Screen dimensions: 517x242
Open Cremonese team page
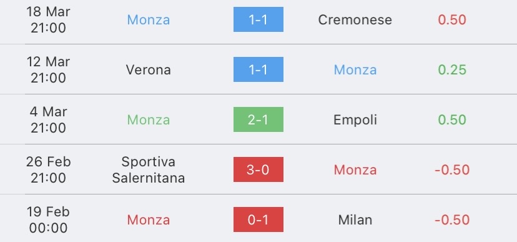tap(355, 20)
